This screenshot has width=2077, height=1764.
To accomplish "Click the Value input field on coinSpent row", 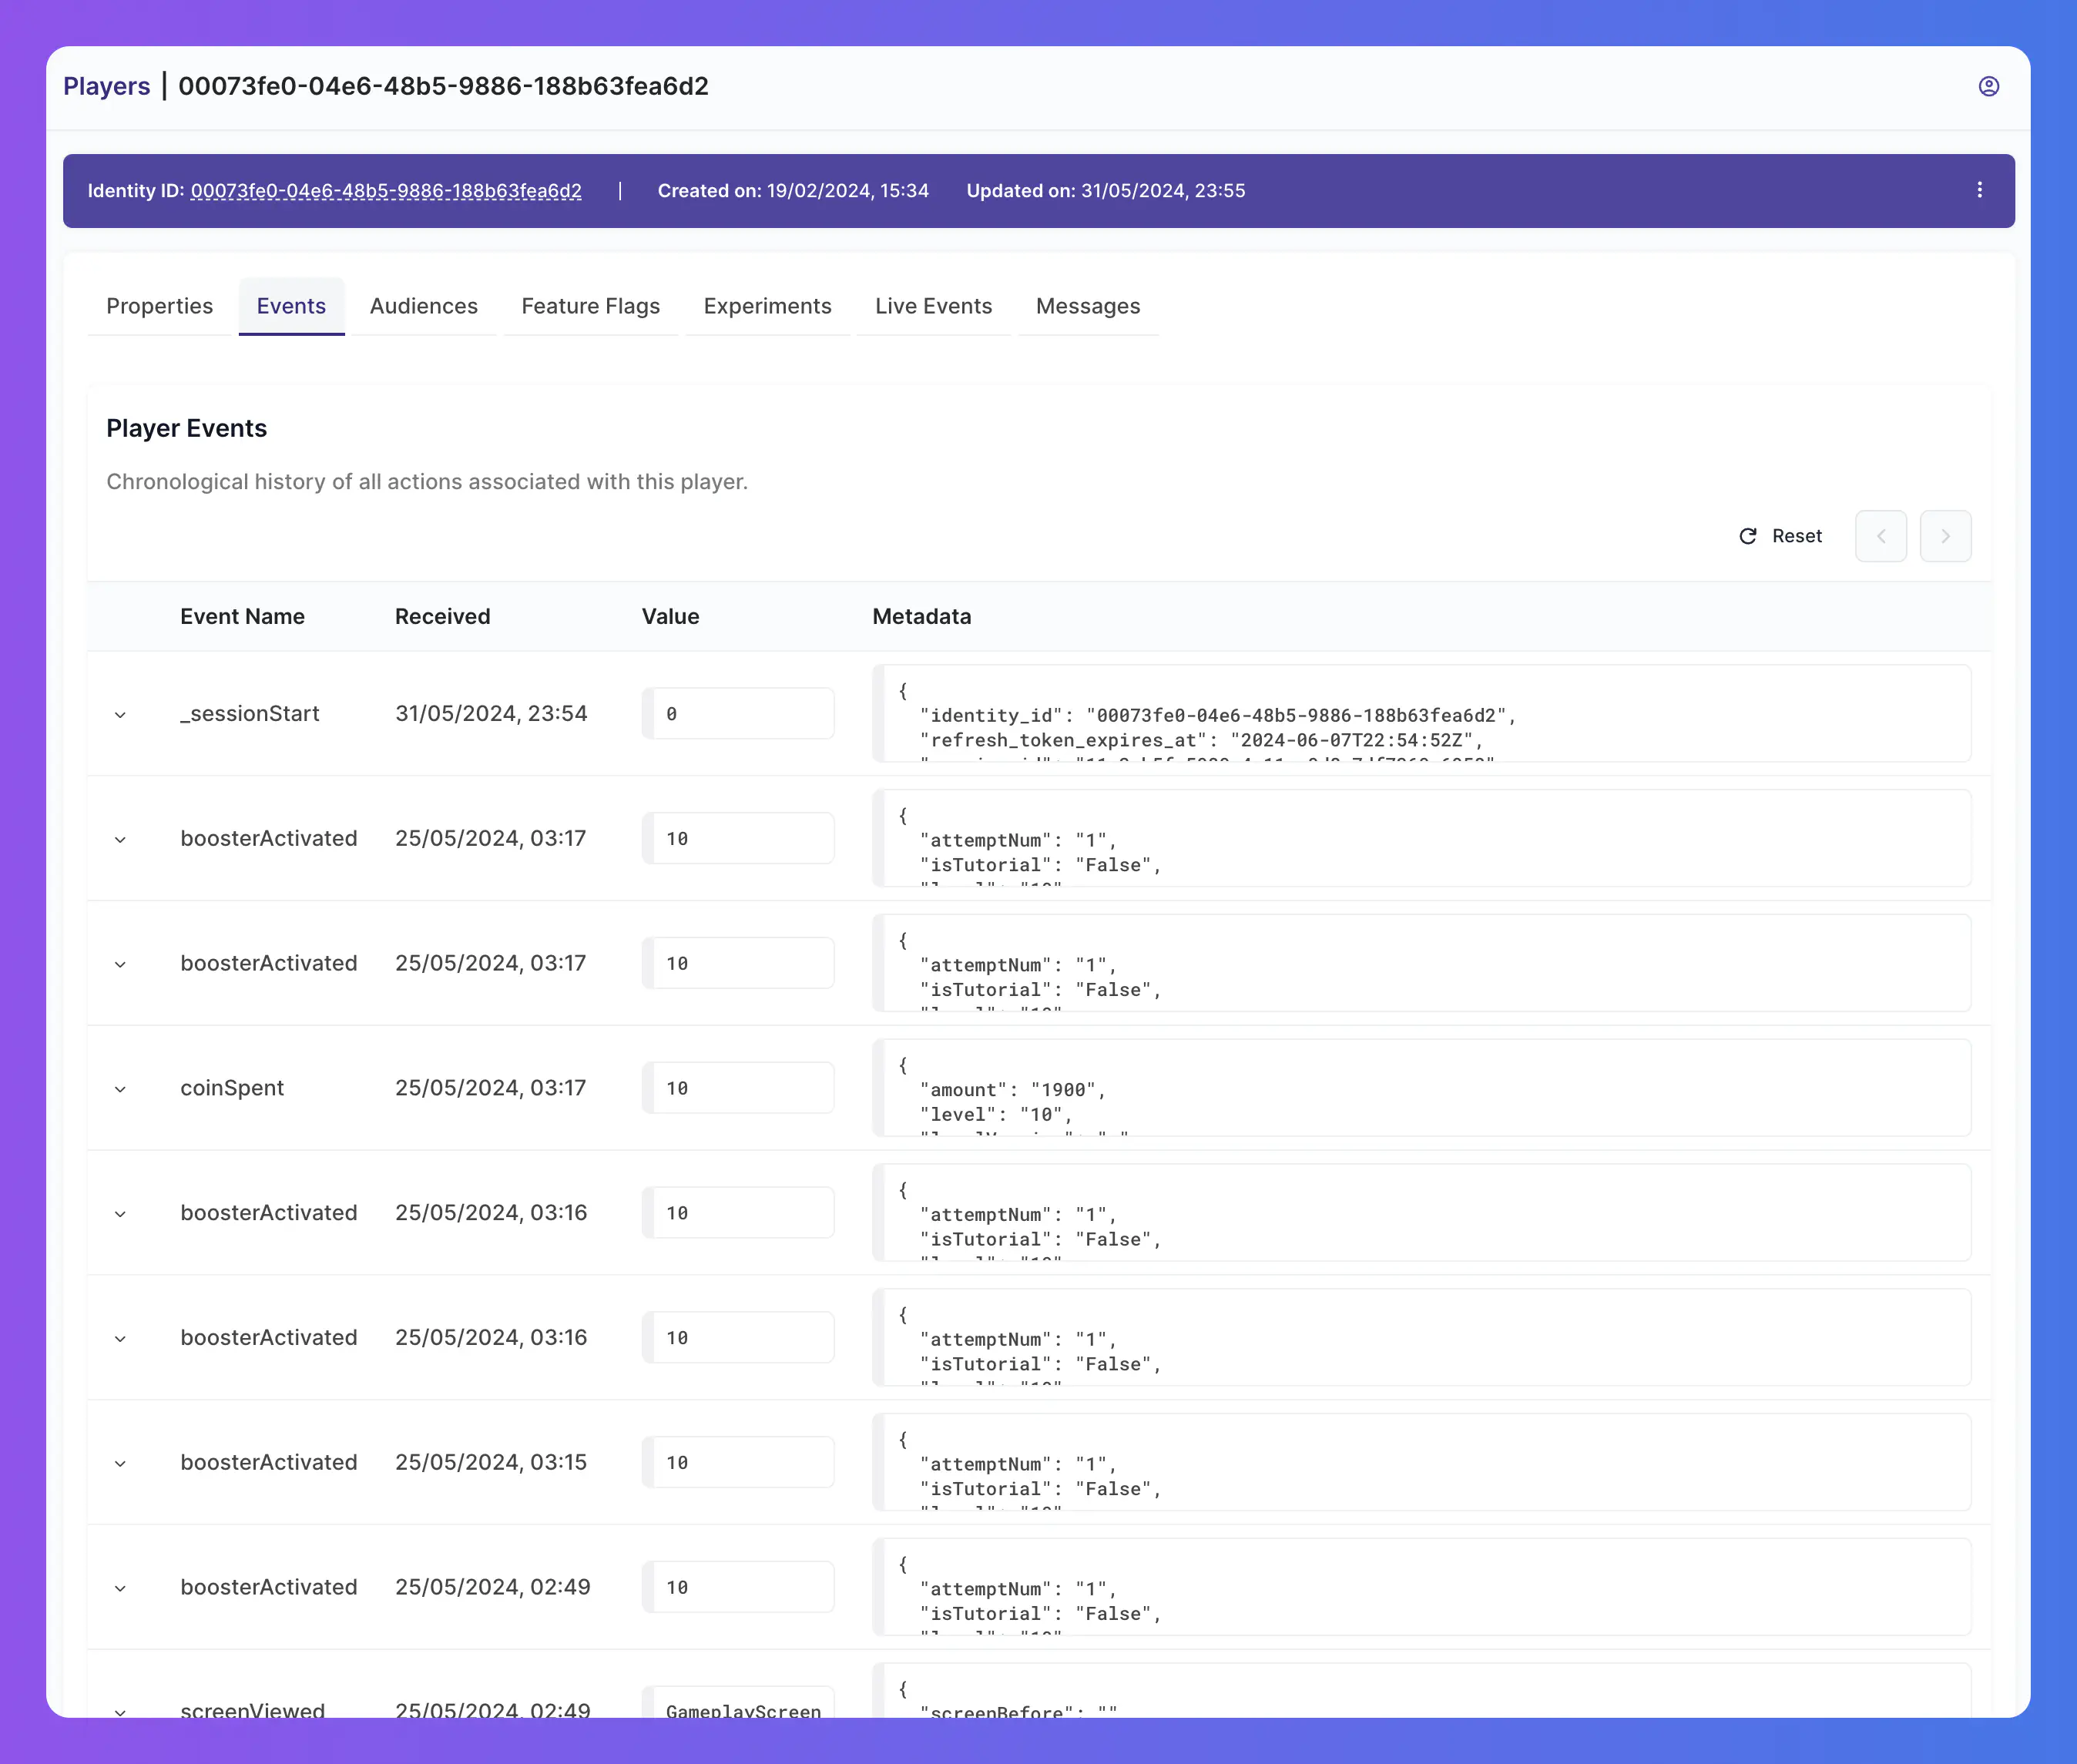I will 737,1088.
